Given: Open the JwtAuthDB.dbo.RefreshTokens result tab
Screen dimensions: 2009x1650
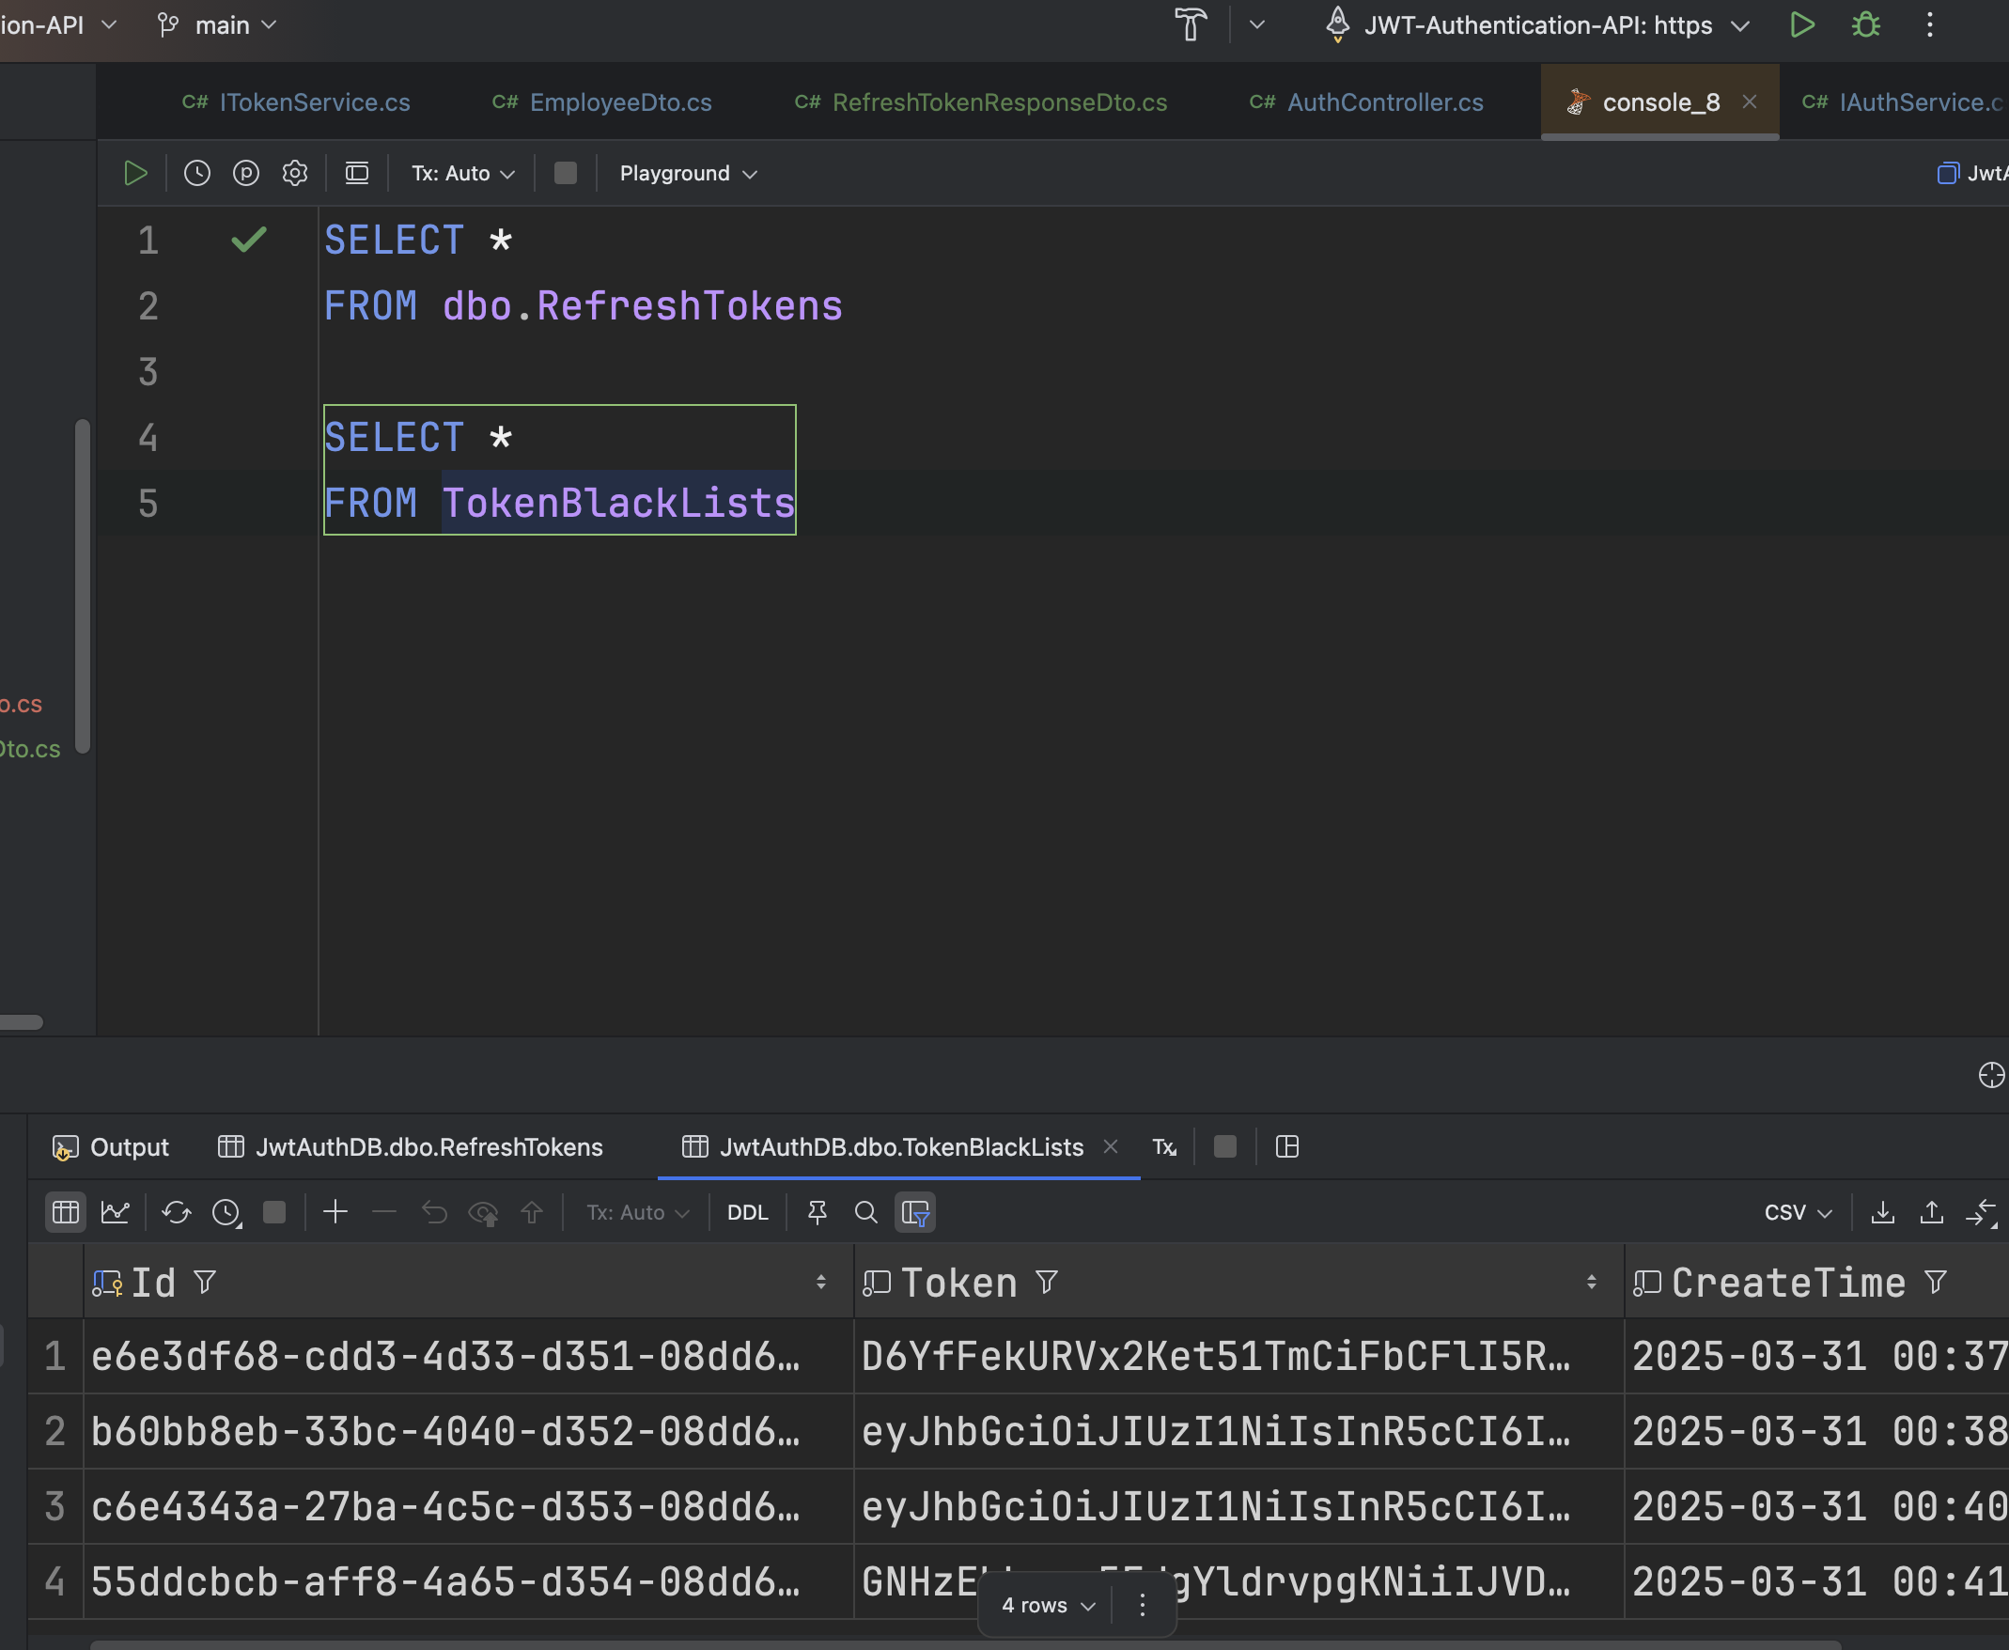Looking at the screenshot, I should point(428,1147).
